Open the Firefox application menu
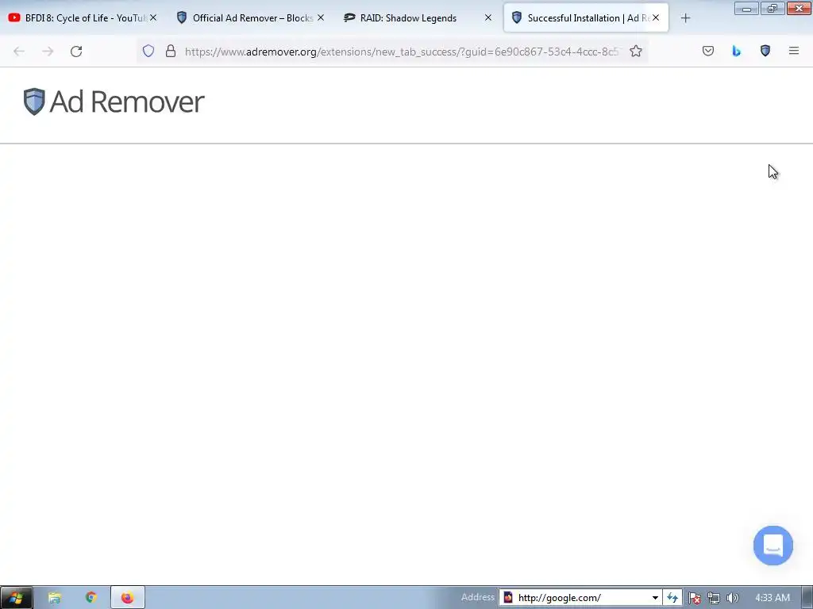Viewport: 813px width, 609px height. pos(794,51)
